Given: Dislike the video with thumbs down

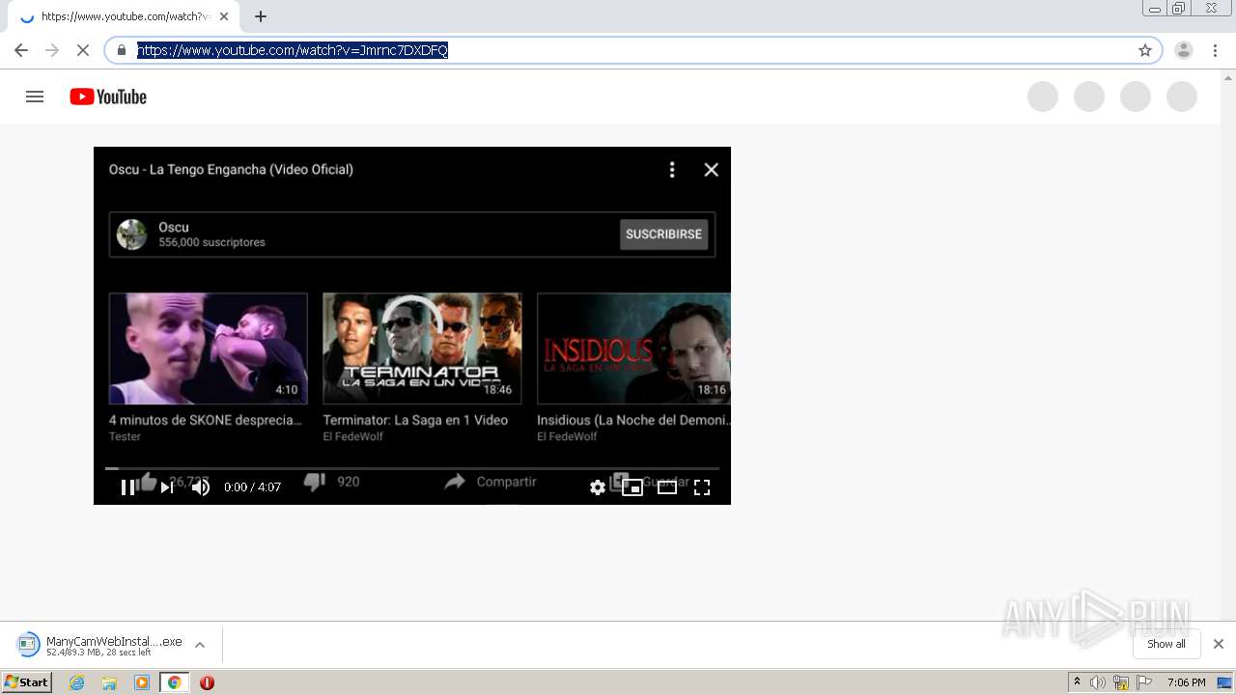Looking at the screenshot, I should [x=315, y=481].
